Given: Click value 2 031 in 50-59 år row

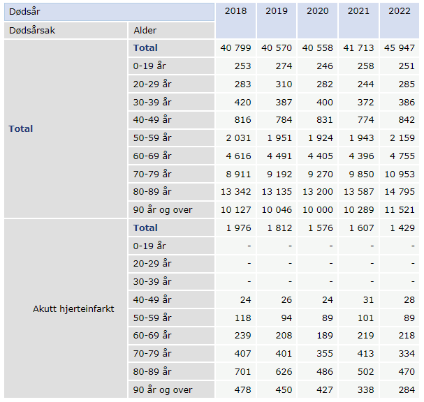Looking at the screenshot, I should [238, 137].
